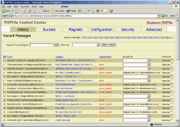Open Should be dropdown for message 5
The image size is (180, 127).
pyautogui.click(x=136, y=76)
